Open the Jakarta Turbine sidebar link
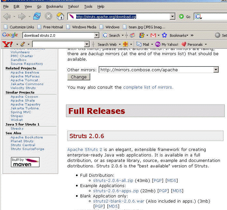 coord(25,108)
